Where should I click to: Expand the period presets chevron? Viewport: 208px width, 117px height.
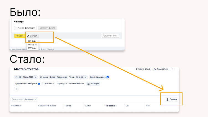tap(86, 77)
